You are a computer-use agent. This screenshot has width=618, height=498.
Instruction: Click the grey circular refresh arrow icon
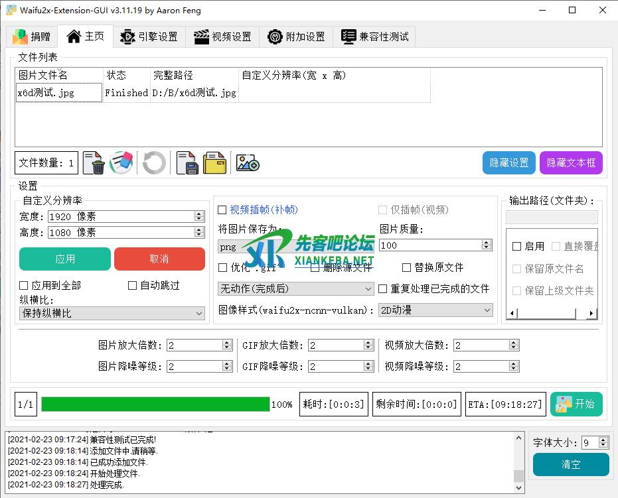[154, 162]
